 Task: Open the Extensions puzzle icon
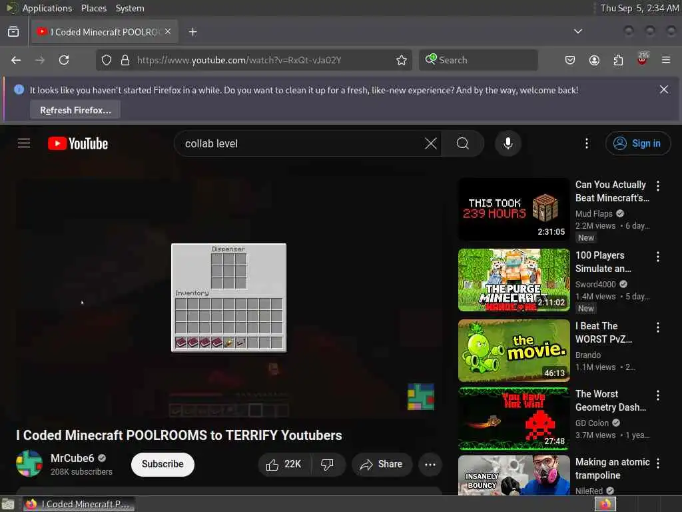coord(618,60)
